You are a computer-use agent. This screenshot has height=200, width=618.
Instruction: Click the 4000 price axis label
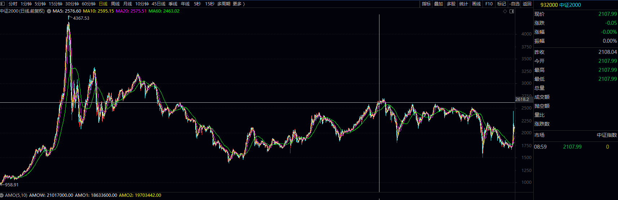(526, 34)
